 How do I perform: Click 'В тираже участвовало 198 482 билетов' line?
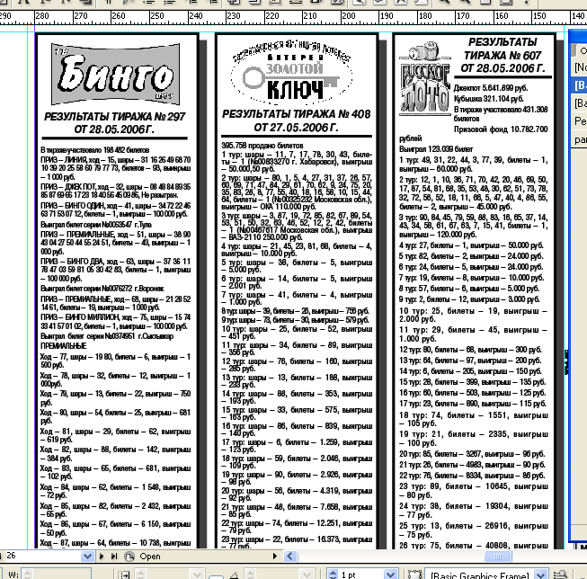(94, 150)
